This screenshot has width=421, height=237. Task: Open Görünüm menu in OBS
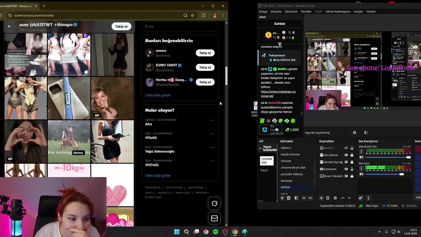click(291, 12)
